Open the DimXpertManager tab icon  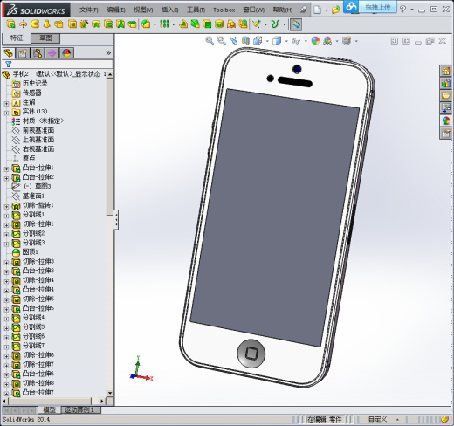pyautogui.click(x=52, y=53)
